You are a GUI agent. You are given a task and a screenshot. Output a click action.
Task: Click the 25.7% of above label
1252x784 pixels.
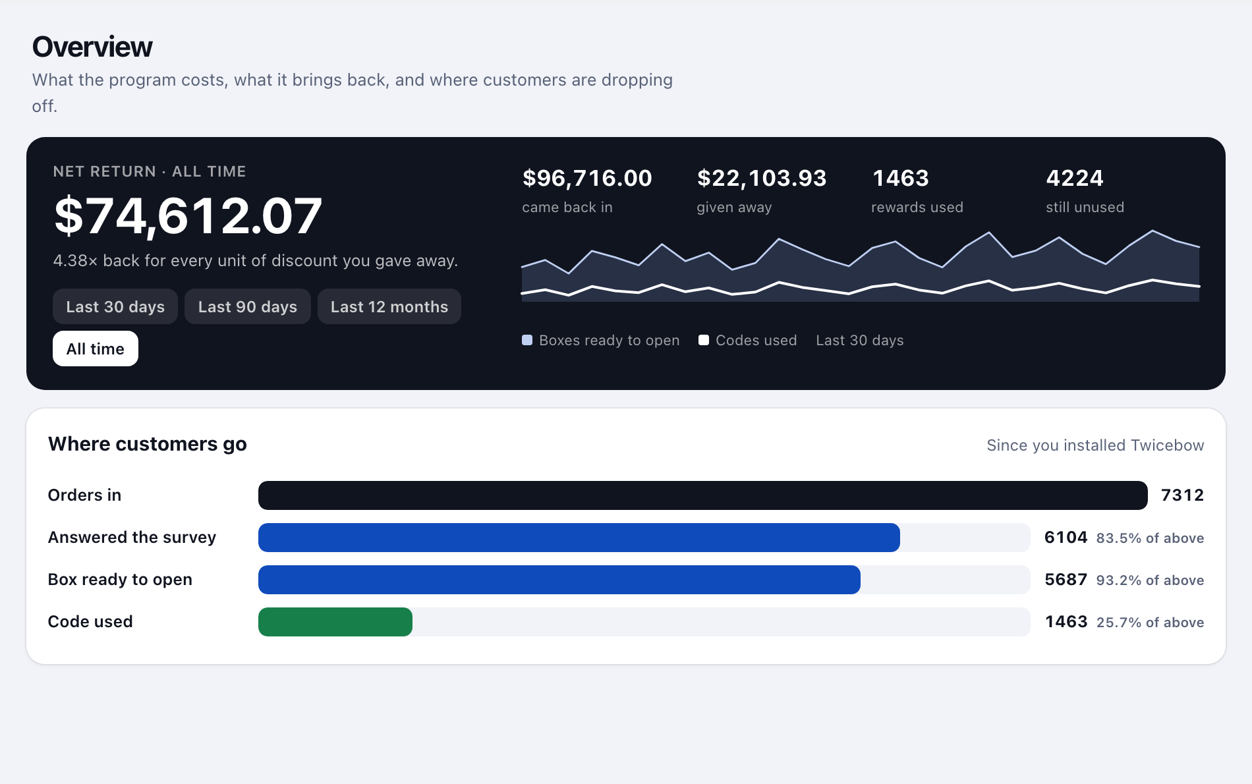coord(1151,623)
